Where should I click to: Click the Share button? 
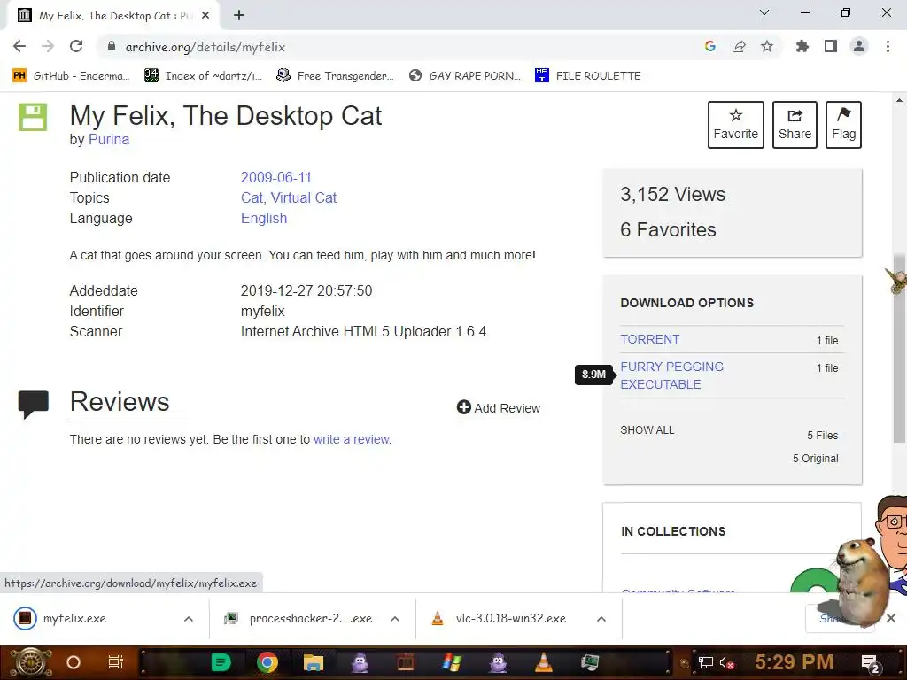coord(795,125)
